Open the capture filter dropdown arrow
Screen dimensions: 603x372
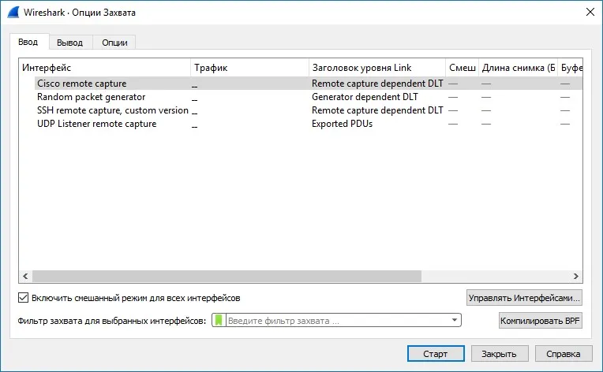click(x=454, y=320)
